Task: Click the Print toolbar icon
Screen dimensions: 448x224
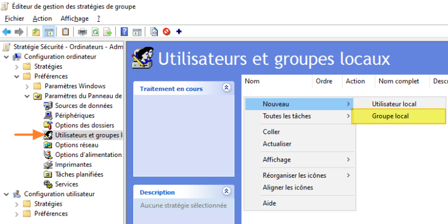Action: [82, 32]
